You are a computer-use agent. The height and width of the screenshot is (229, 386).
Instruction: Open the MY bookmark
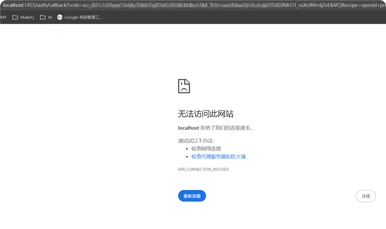coord(3,17)
